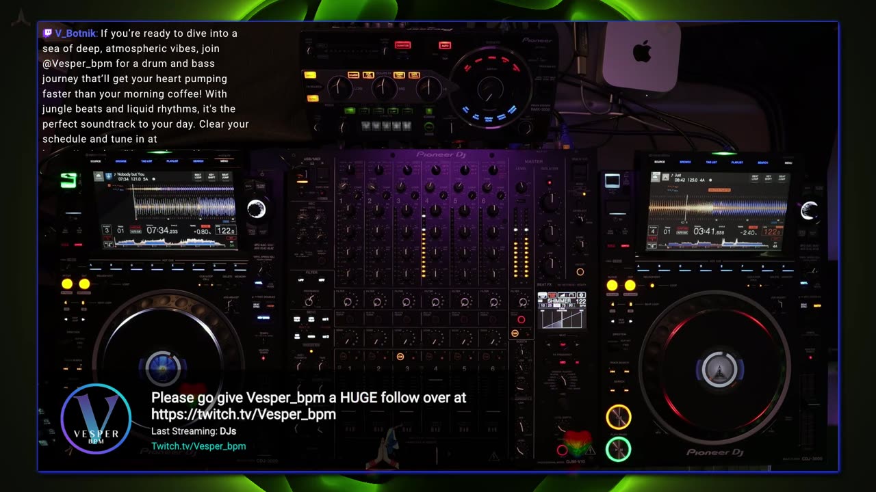Click the RMX-1000 Isolate FX HI knob
Screen dimensions: 876x492
tap(429, 87)
